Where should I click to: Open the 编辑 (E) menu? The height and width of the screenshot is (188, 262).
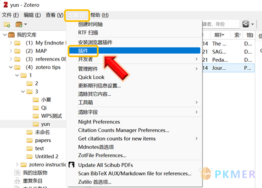[x=32, y=15]
